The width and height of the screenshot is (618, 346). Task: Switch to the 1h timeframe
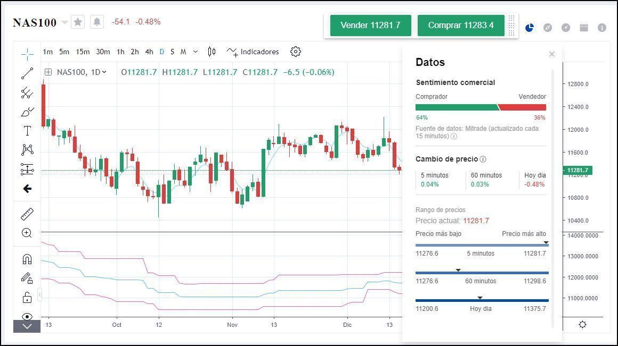click(120, 52)
